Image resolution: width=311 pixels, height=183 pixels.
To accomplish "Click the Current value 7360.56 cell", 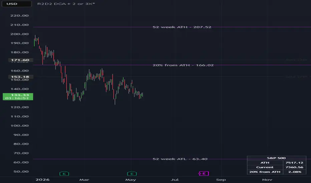I will (294, 167).
